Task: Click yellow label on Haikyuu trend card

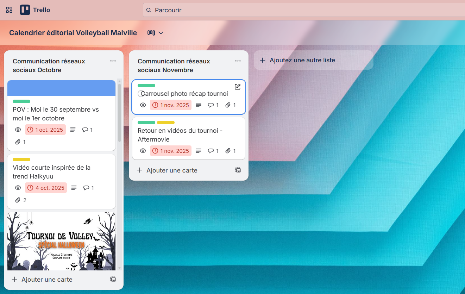Action: point(21,159)
